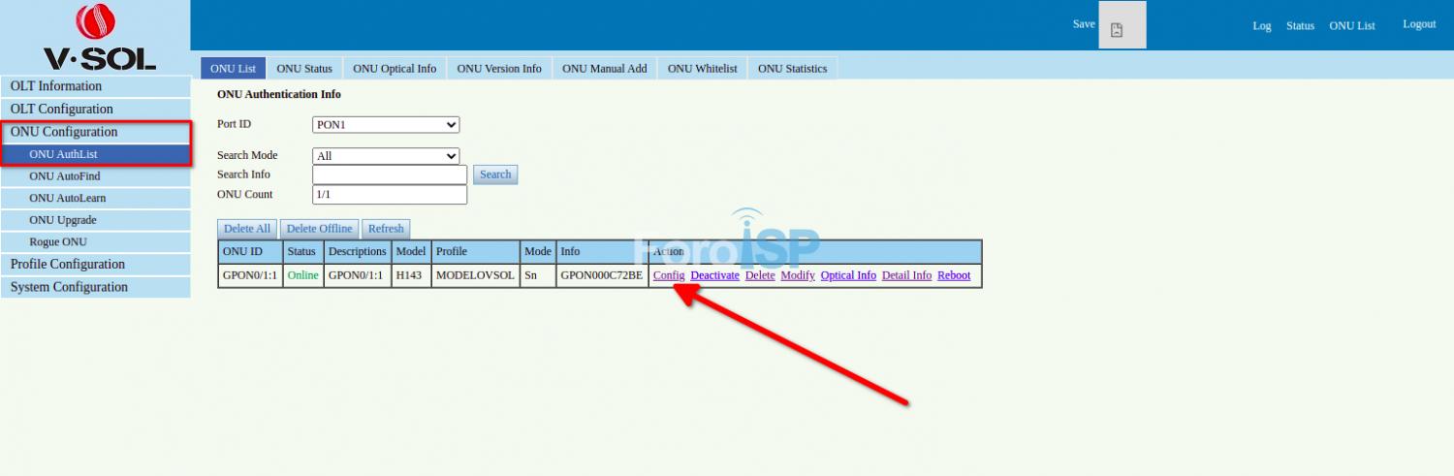Screen dimensions: 1454x476
Task: Switch to the ONU Status tab
Action: 304,69
